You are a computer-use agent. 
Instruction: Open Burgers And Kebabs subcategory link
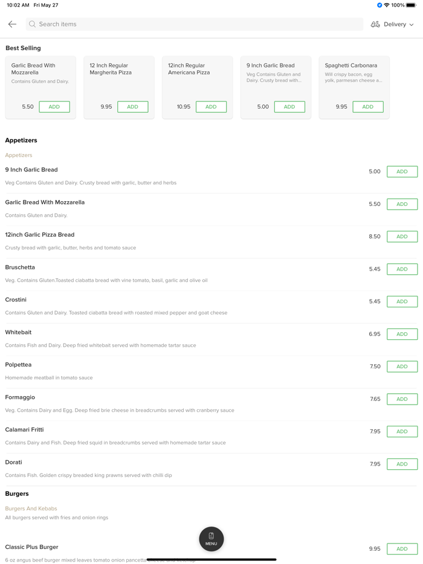click(31, 508)
